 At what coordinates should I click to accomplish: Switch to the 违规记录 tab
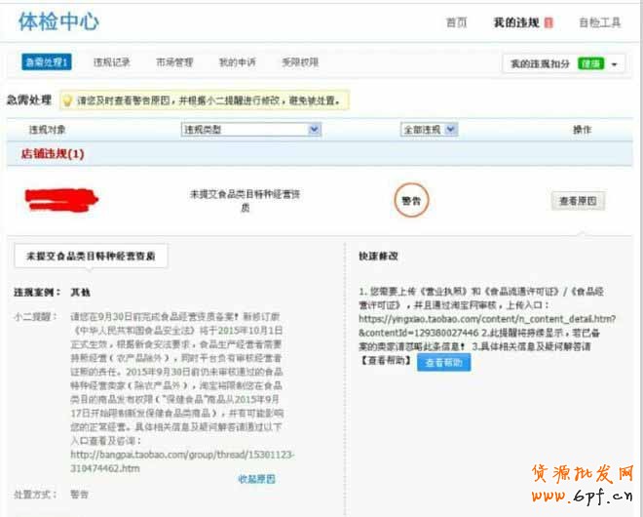[x=111, y=62]
